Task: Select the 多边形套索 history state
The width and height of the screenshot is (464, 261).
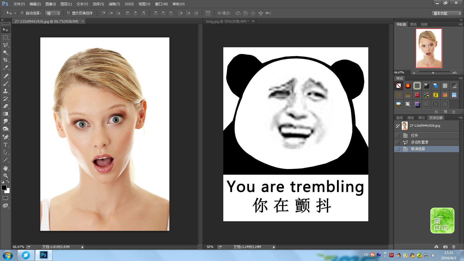Action: coord(419,142)
